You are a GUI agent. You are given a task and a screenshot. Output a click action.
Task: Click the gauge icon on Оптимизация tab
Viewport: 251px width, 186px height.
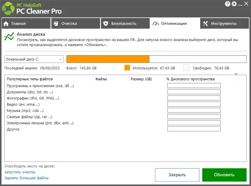pyautogui.click(x=155, y=24)
